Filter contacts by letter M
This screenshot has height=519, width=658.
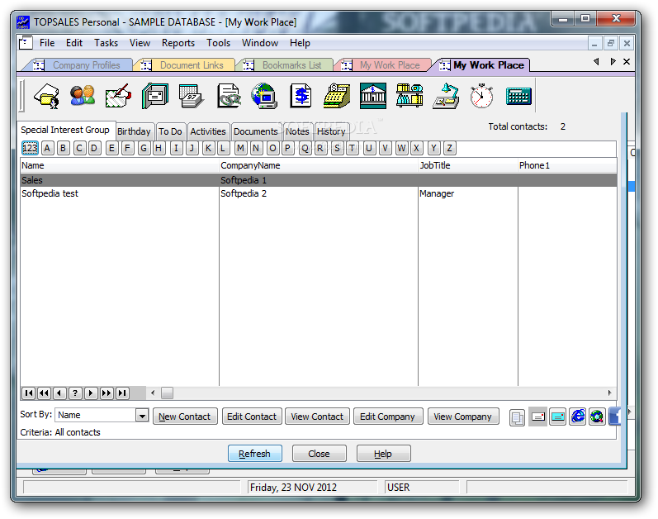coord(240,148)
